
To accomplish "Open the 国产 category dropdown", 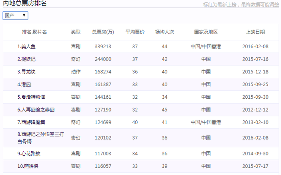I will pos(15,16).
